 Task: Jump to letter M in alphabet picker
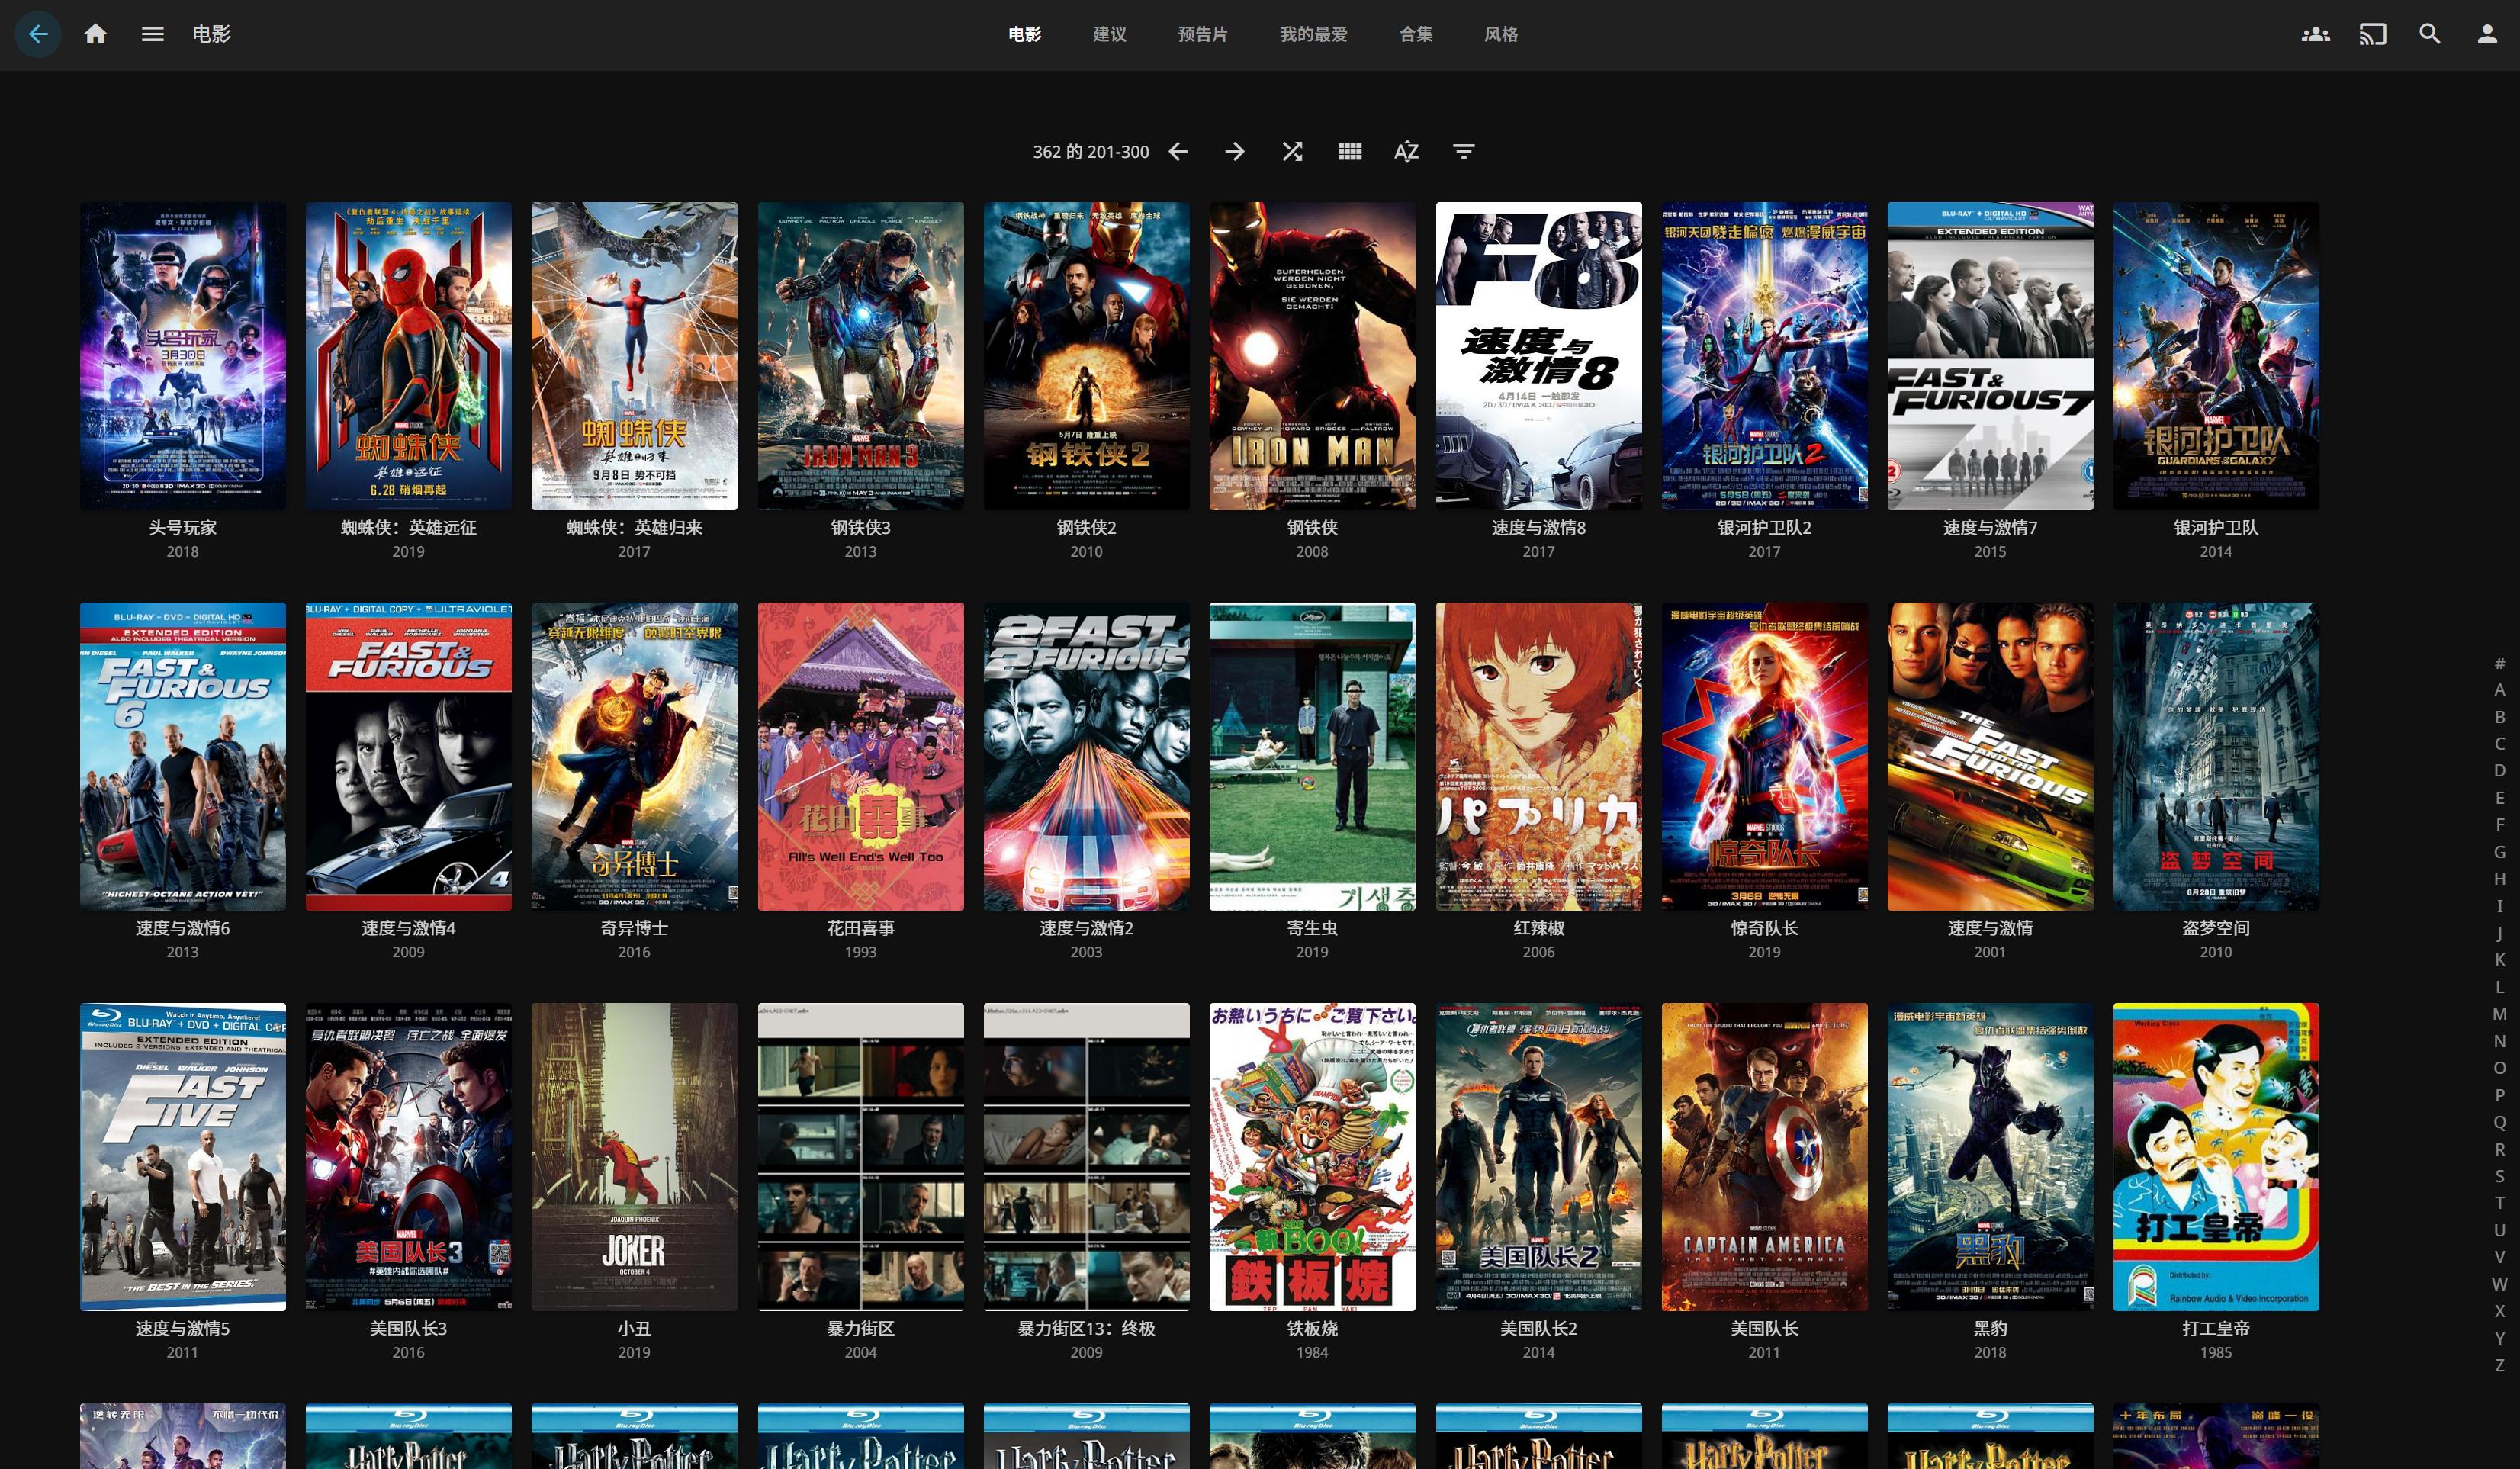(x=2499, y=1014)
